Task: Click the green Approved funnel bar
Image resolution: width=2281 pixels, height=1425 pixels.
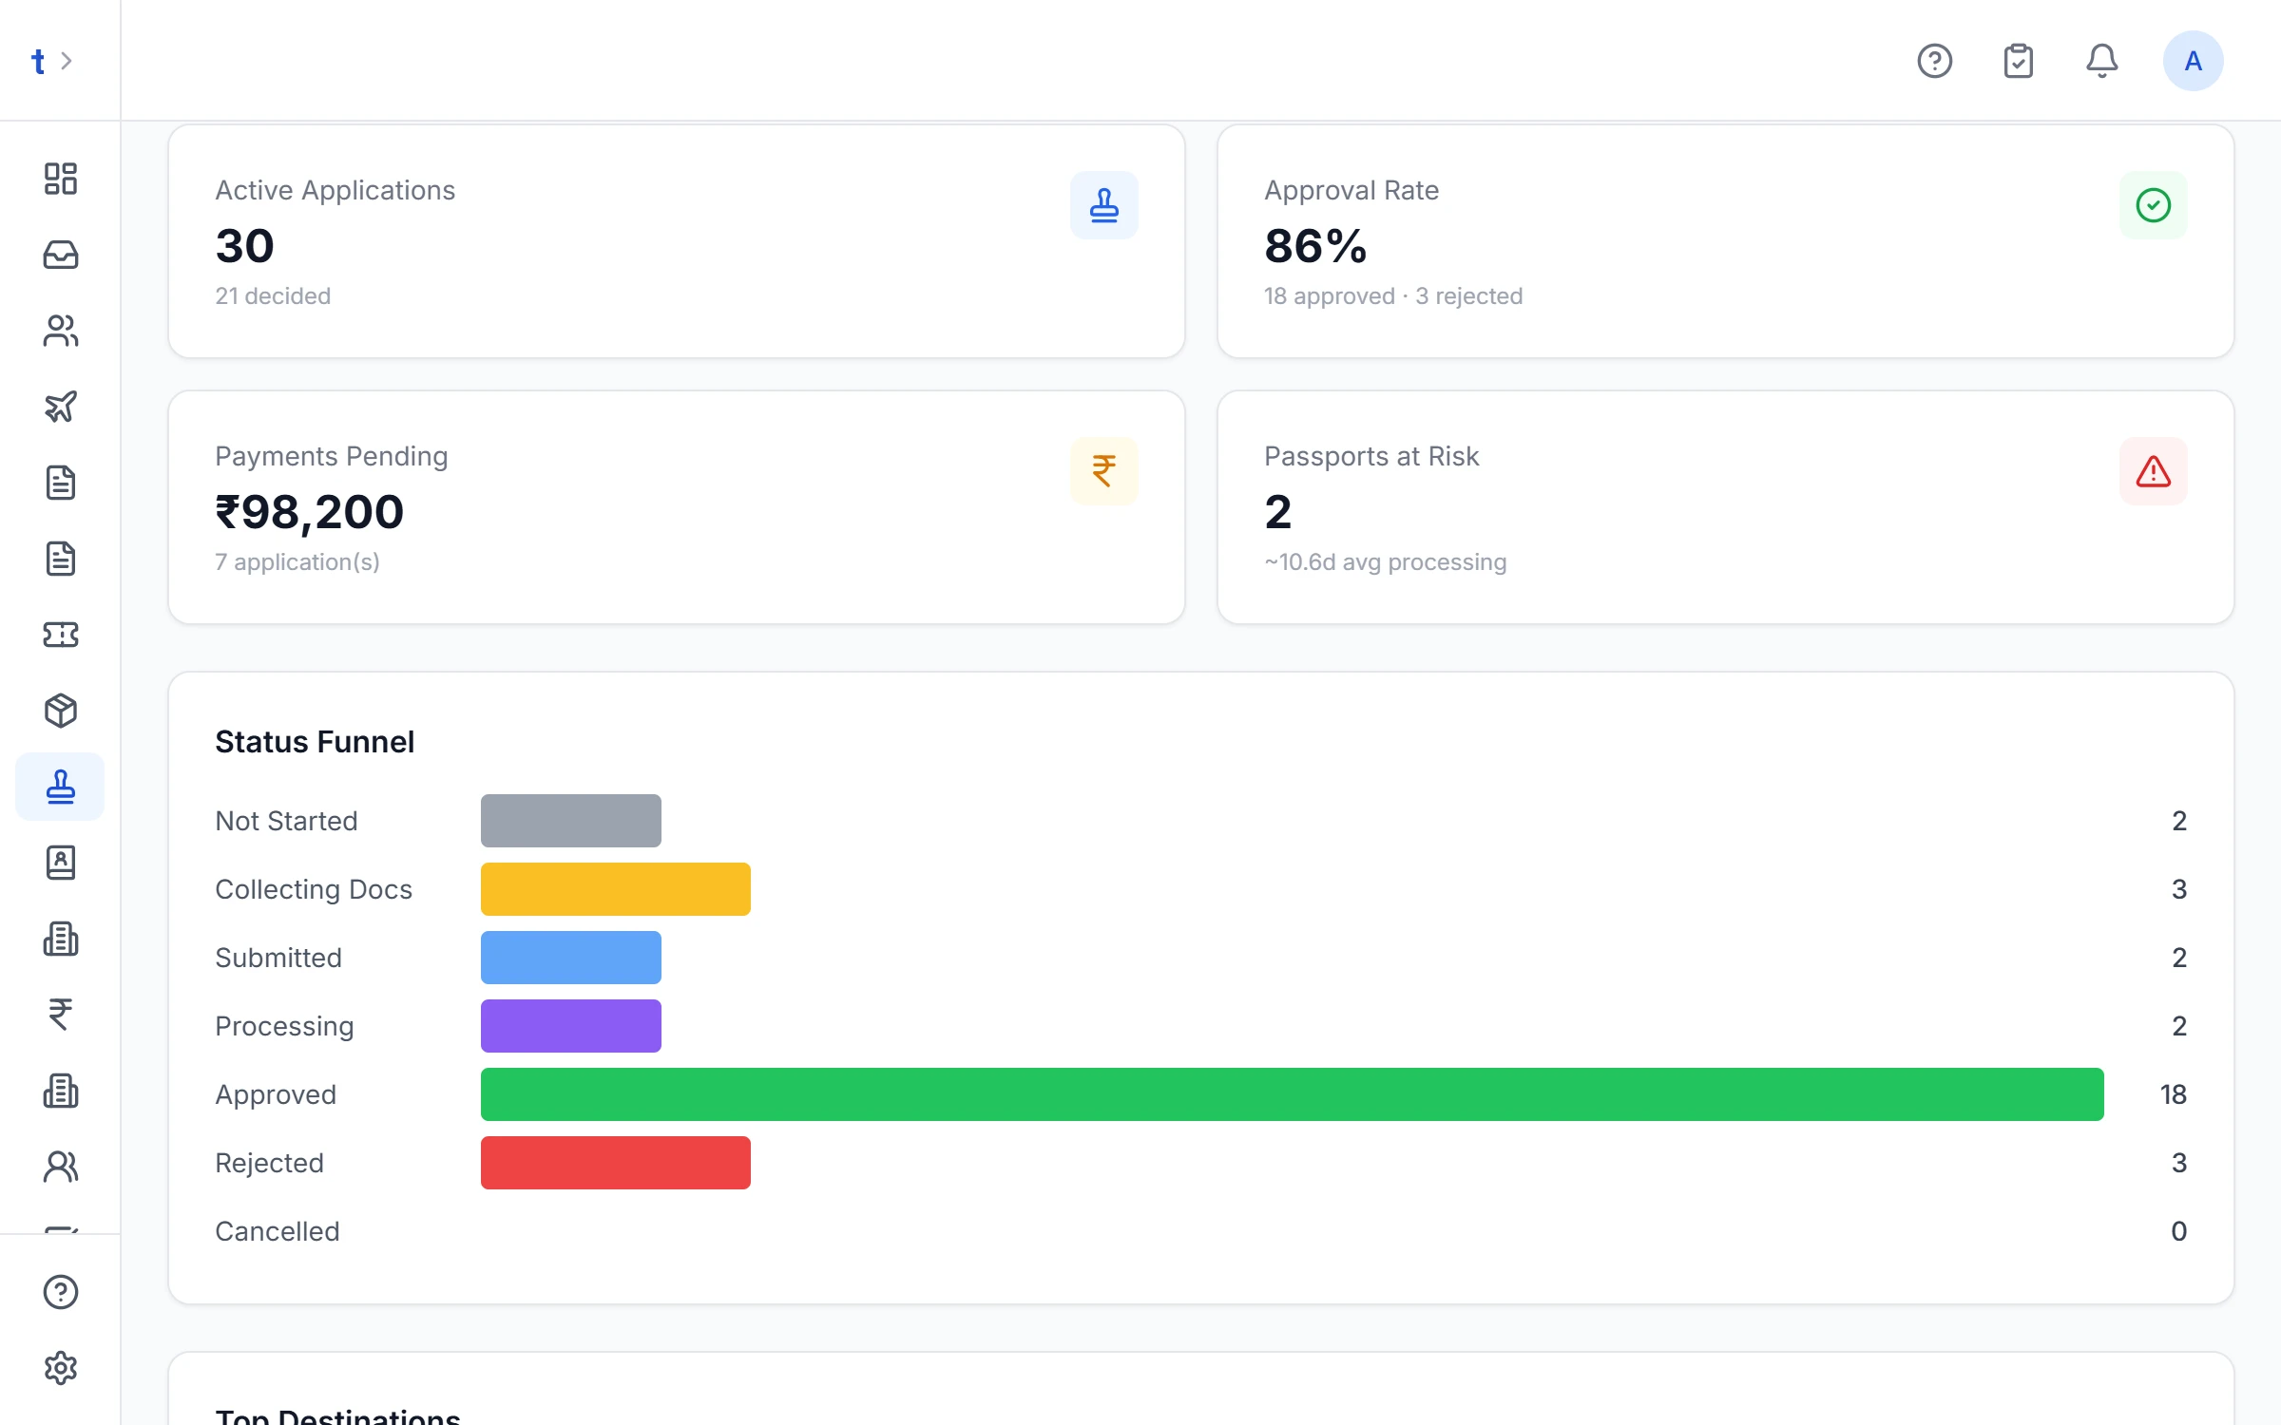Action: click(x=1292, y=1094)
